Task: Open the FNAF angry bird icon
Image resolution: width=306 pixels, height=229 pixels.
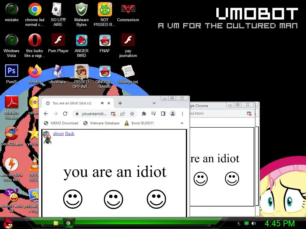Action: click(x=105, y=43)
